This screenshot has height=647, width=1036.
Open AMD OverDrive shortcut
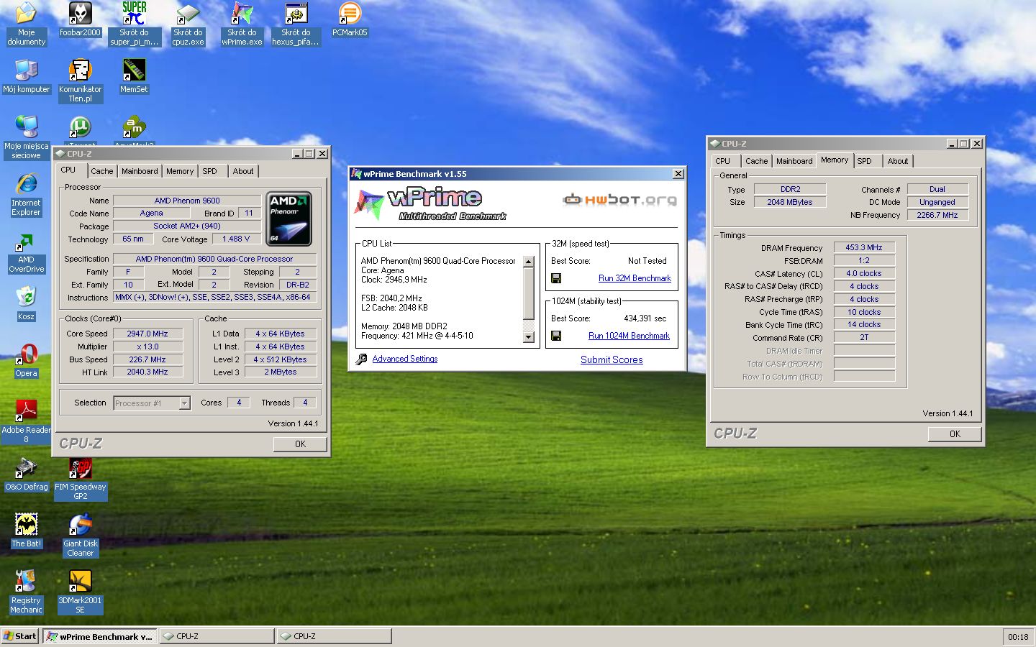tap(26, 252)
